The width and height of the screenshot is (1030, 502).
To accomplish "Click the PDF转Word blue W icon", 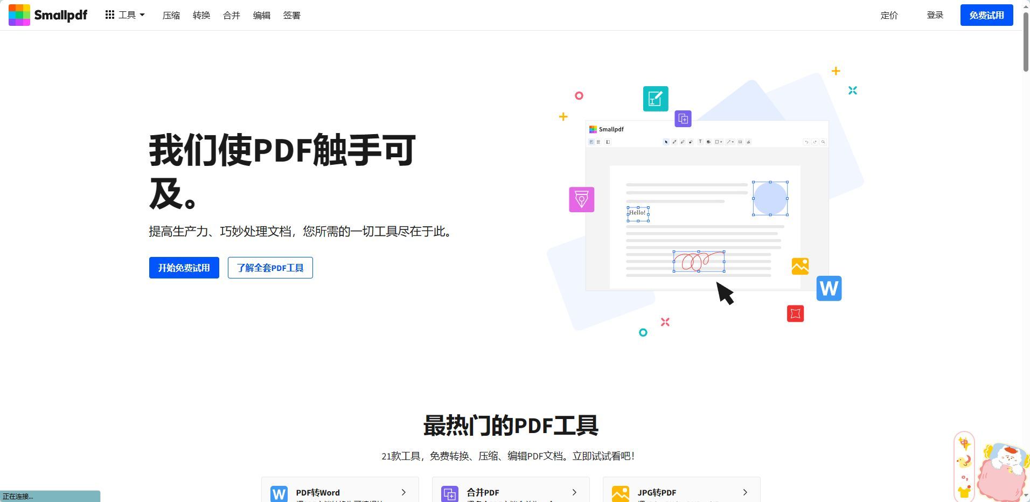I will click(279, 493).
